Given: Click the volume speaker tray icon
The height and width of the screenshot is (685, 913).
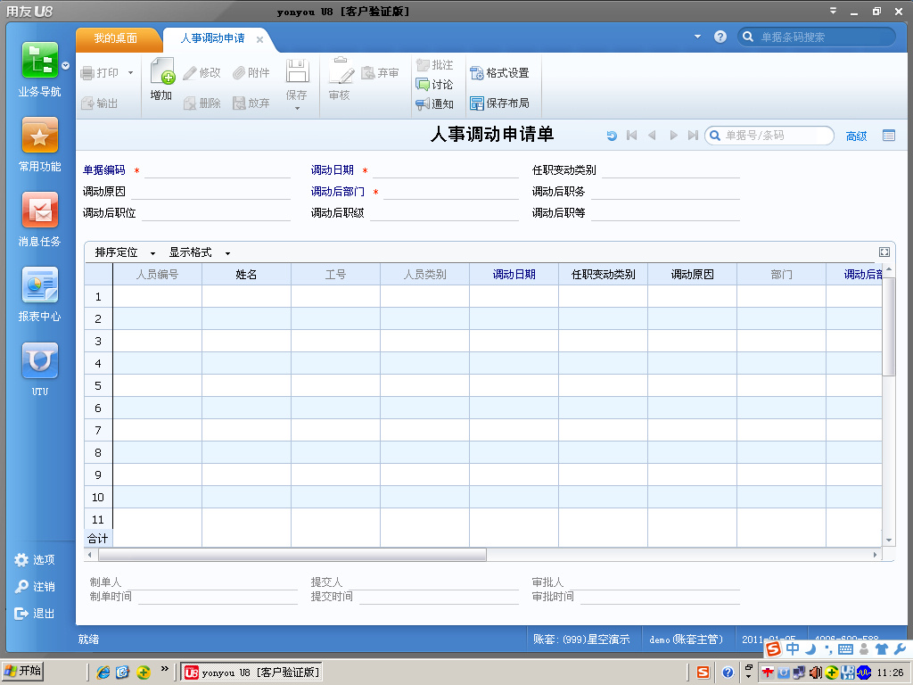Looking at the screenshot, I should coord(816,673).
